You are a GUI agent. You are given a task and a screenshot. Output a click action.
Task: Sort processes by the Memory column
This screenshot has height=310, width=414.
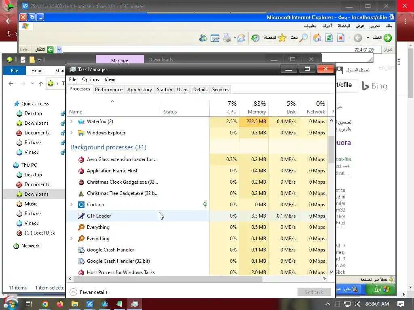(254, 107)
